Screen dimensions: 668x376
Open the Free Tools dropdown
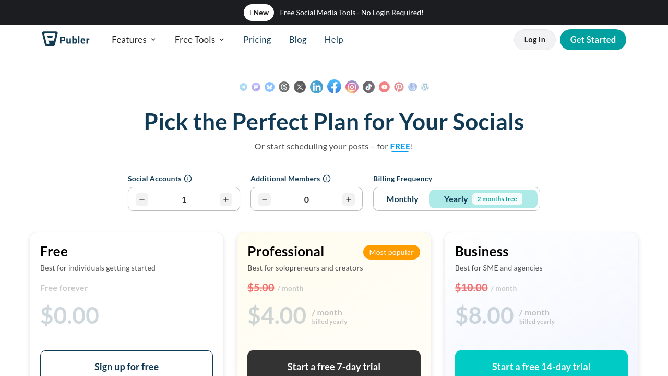200,40
